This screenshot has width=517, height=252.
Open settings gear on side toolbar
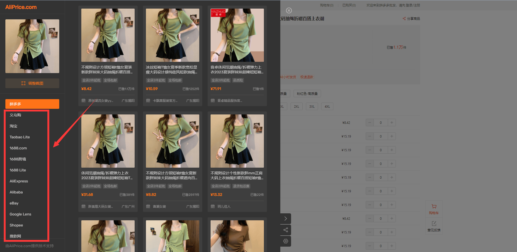click(286, 241)
